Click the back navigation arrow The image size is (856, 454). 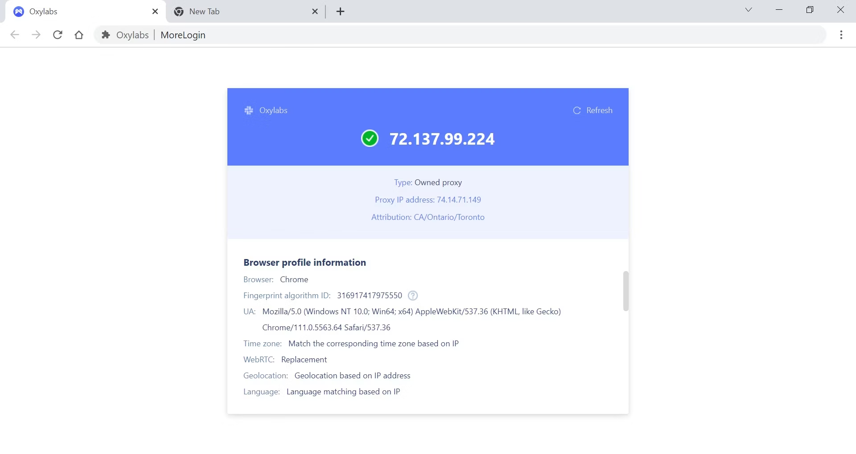coord(15,35)
